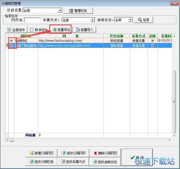The width and height of the screenshot is (180, 169).
Task: Toggle the row checkbox for 极速下载站更新
Action: pos(11,45)
